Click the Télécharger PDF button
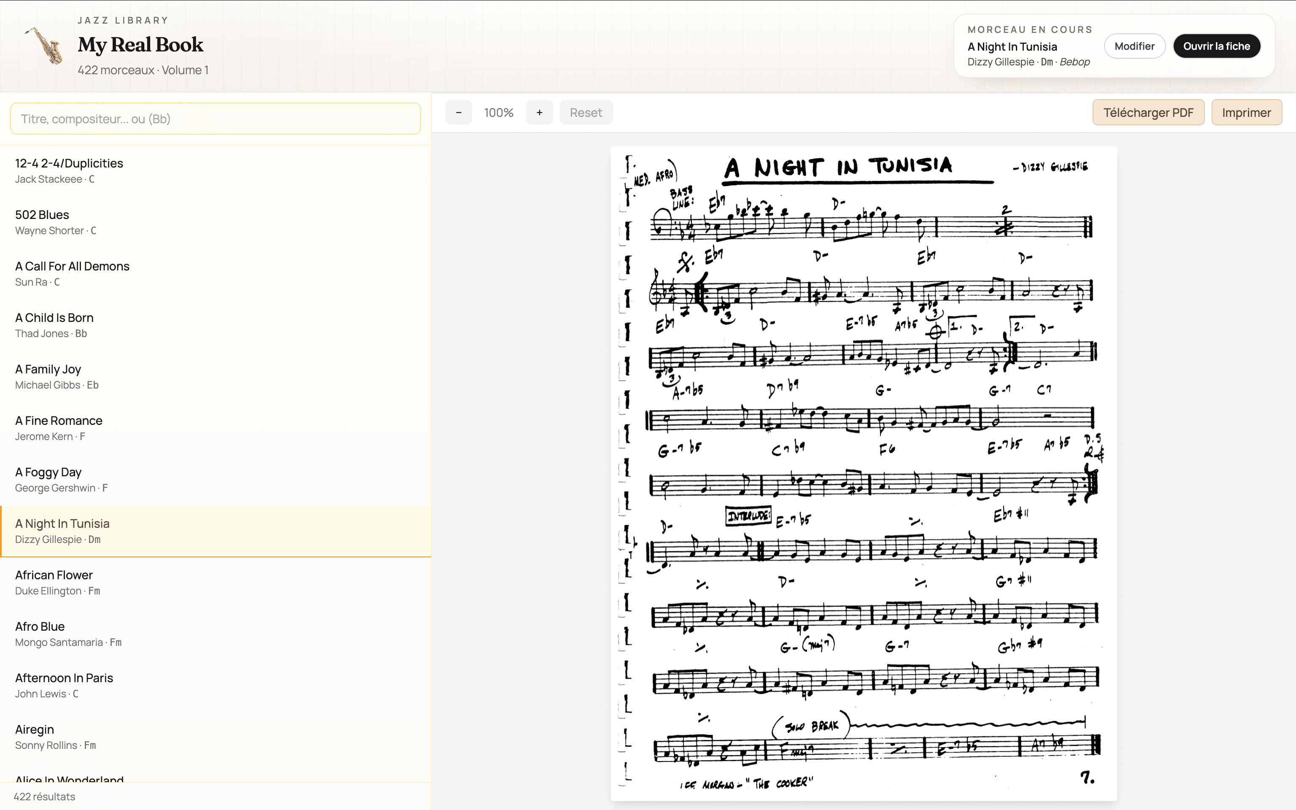 coord(1148,113)
